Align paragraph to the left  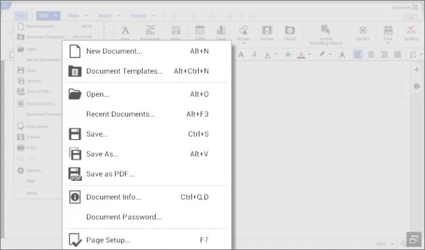(358, 54)
